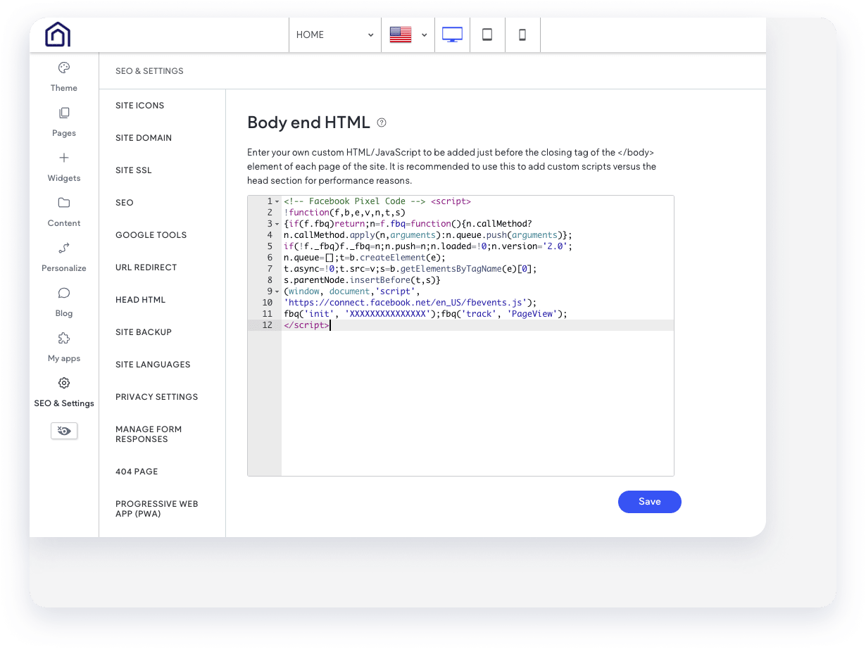Open the Pages panel
866x649 pixels.
pyautogui.click(x=64, y=122)
